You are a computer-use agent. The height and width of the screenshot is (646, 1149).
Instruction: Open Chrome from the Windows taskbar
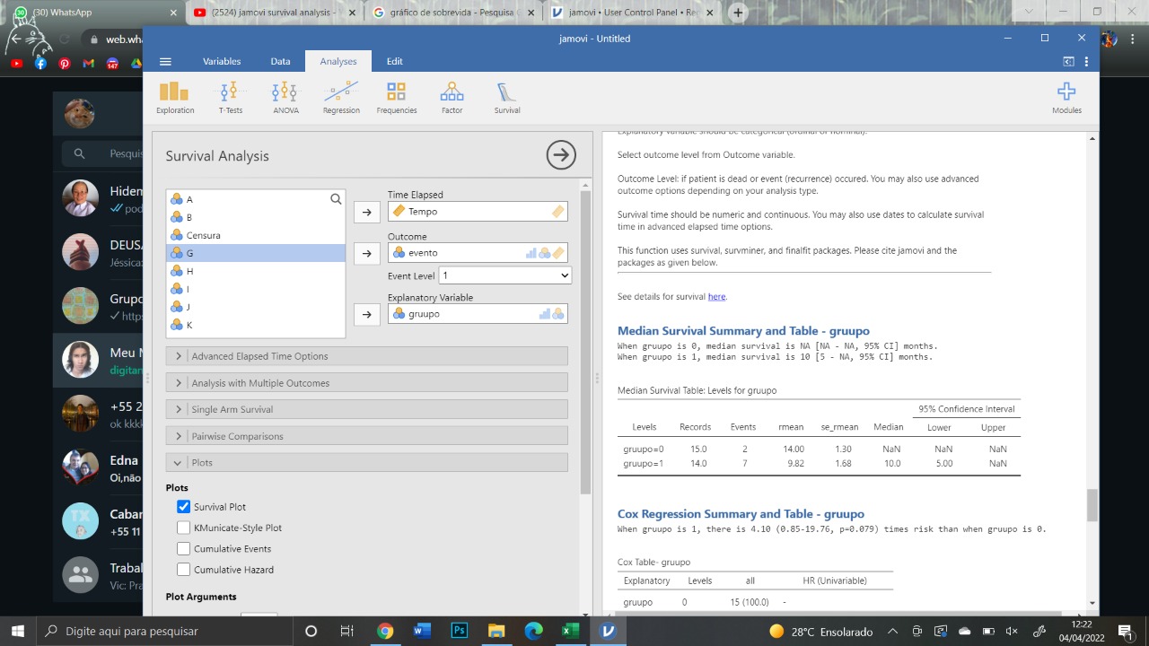(x=385, y=631)
